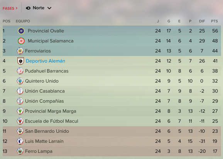Click the EQUIPO column header
223x159 pixels.
pyautogui.click(x=23, y=21)
